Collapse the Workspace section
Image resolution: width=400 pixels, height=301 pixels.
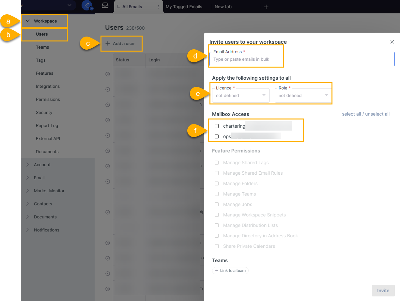pos(28,21)
